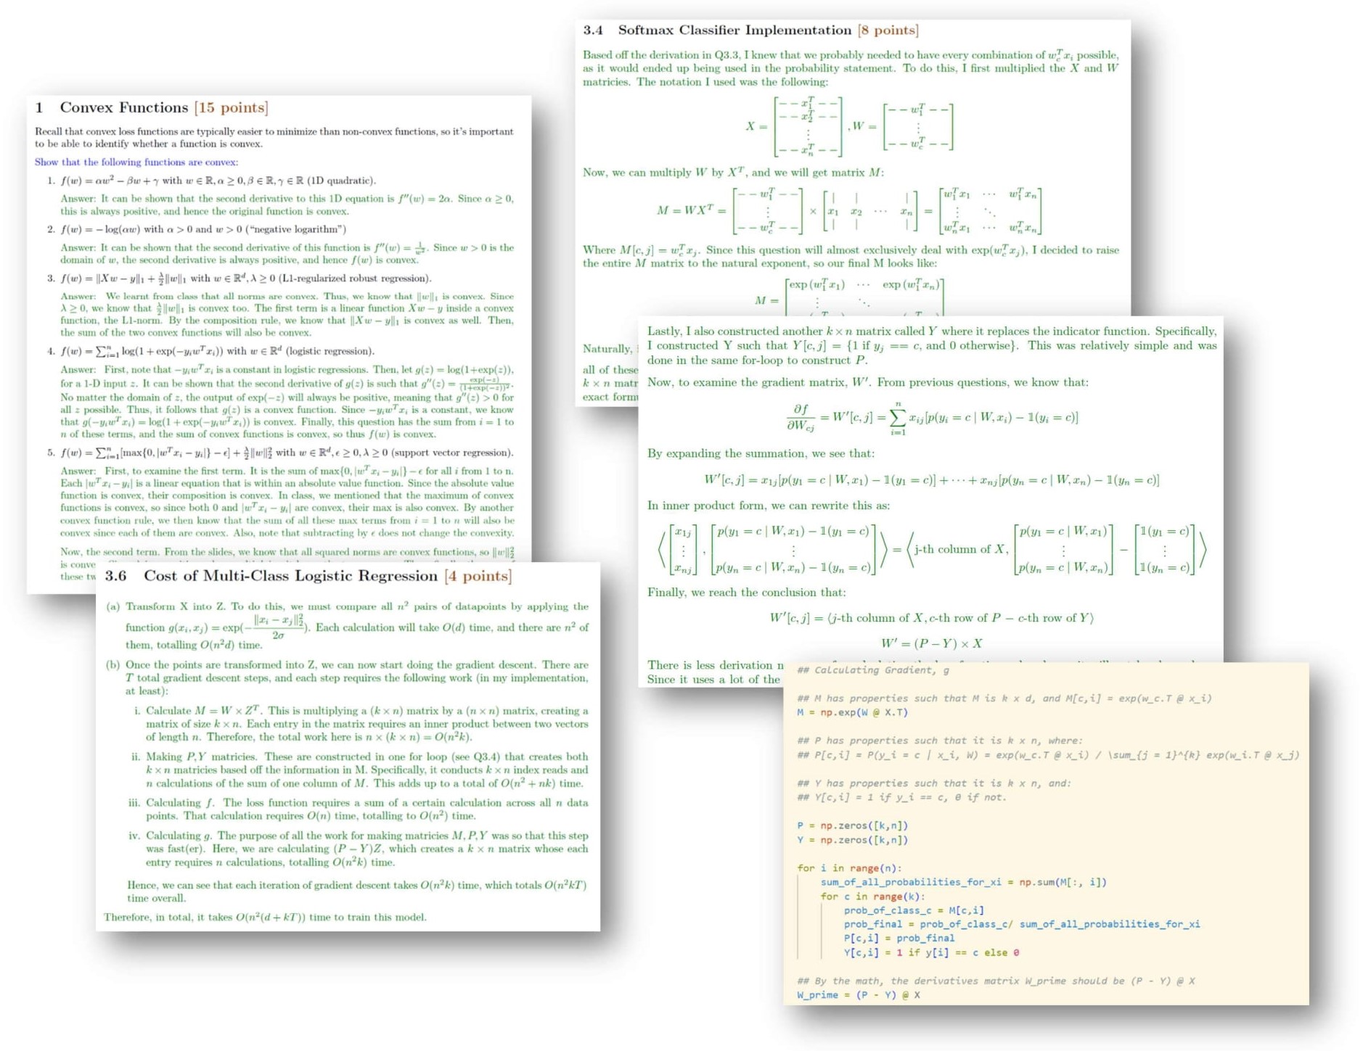Click the equation W′ = (P − Y) × X

pos(932,643)
